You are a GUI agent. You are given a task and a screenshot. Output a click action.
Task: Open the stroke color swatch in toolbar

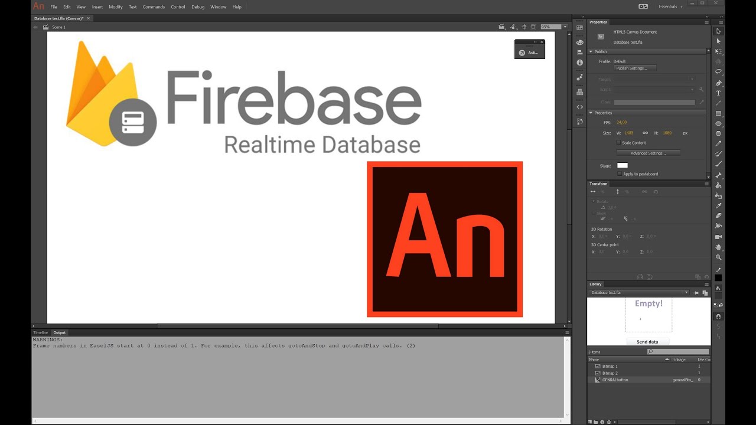click(x=718, y=277)
